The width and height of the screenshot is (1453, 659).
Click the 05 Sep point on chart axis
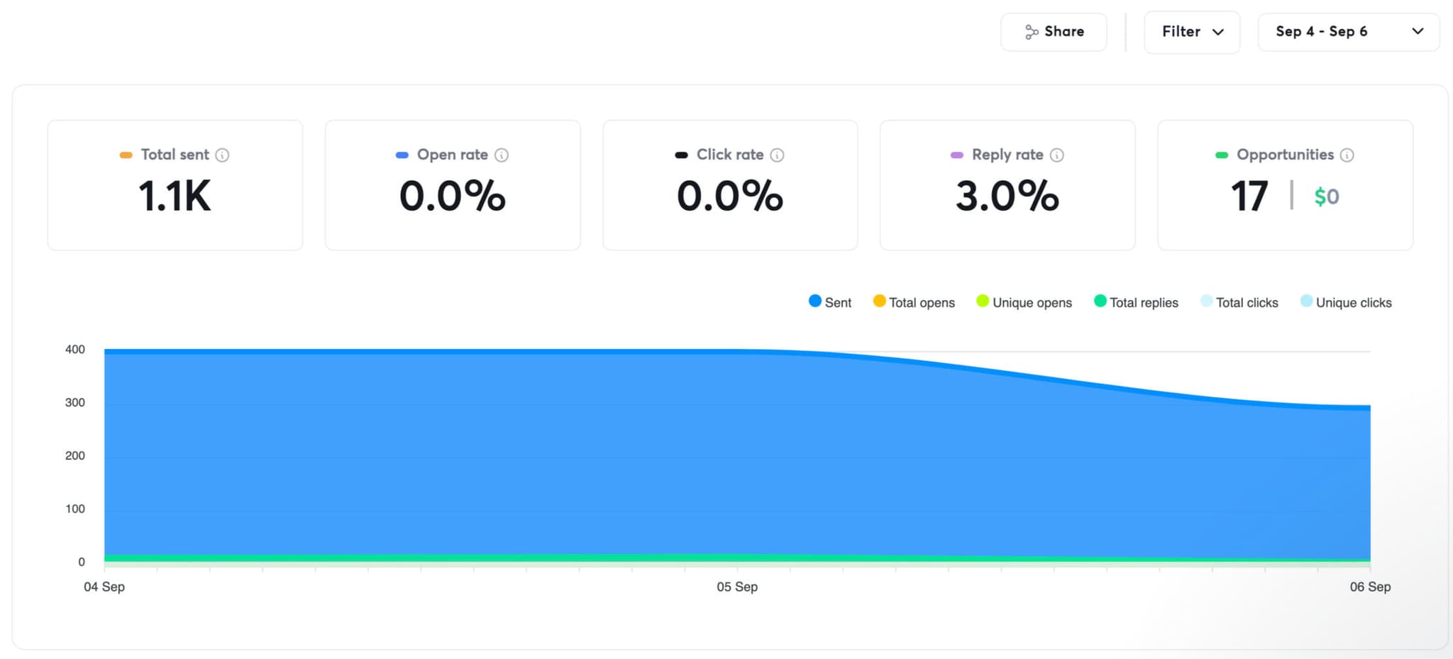click(x=737, y=587)
